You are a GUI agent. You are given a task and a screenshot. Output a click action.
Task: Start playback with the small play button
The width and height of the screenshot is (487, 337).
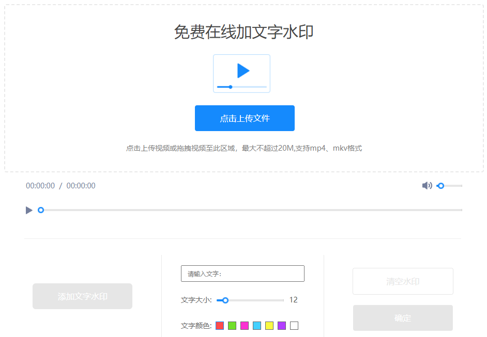point(29,210)
